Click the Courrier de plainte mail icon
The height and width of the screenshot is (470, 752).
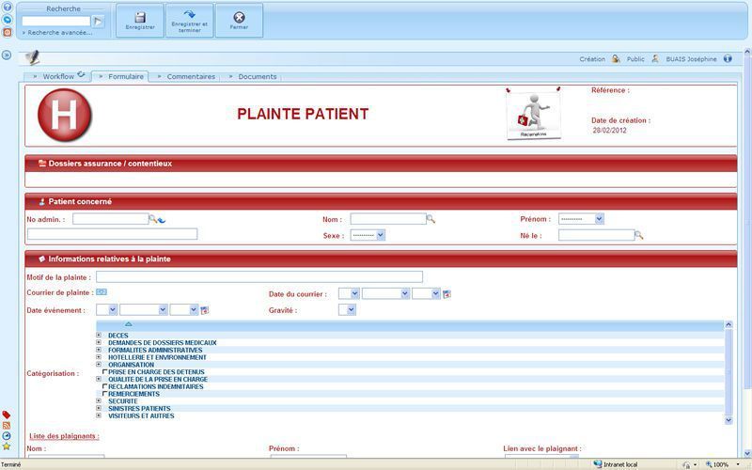102,293
